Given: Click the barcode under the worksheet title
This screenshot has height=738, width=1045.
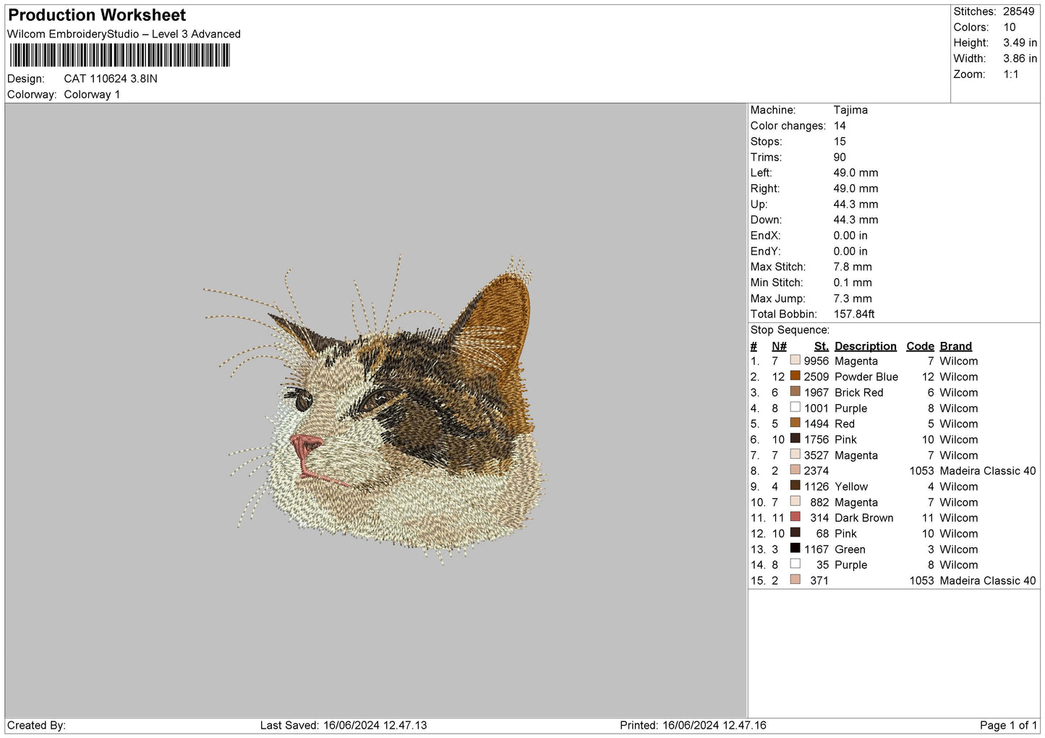Looking at the screenshot, I should pyautogui.click(x=120, y=55).
